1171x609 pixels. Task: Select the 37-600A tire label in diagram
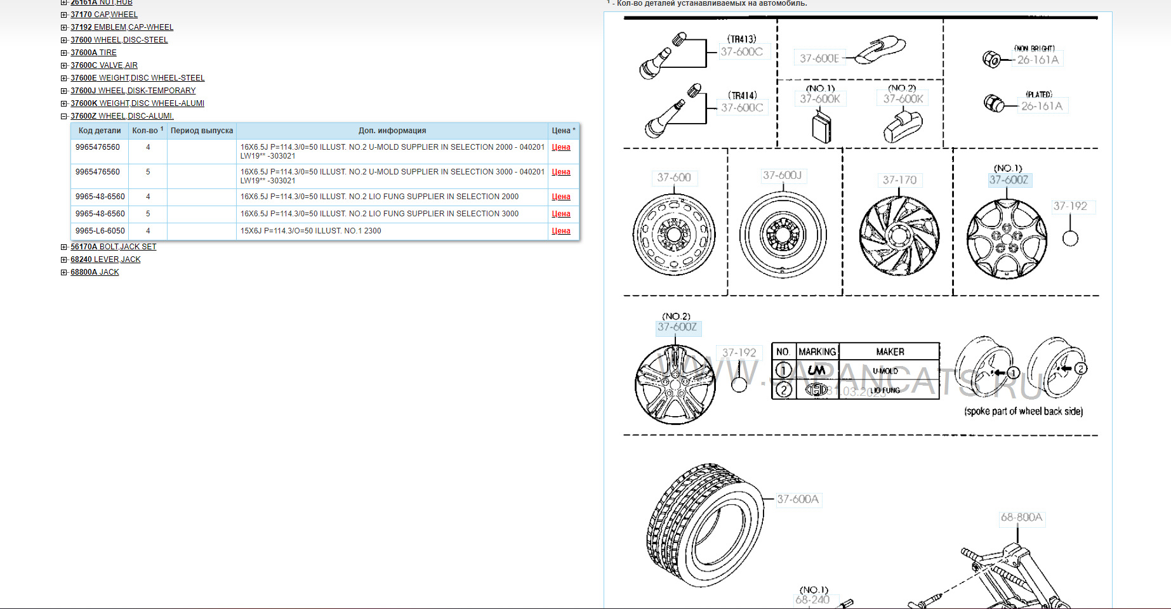point(798,499)
